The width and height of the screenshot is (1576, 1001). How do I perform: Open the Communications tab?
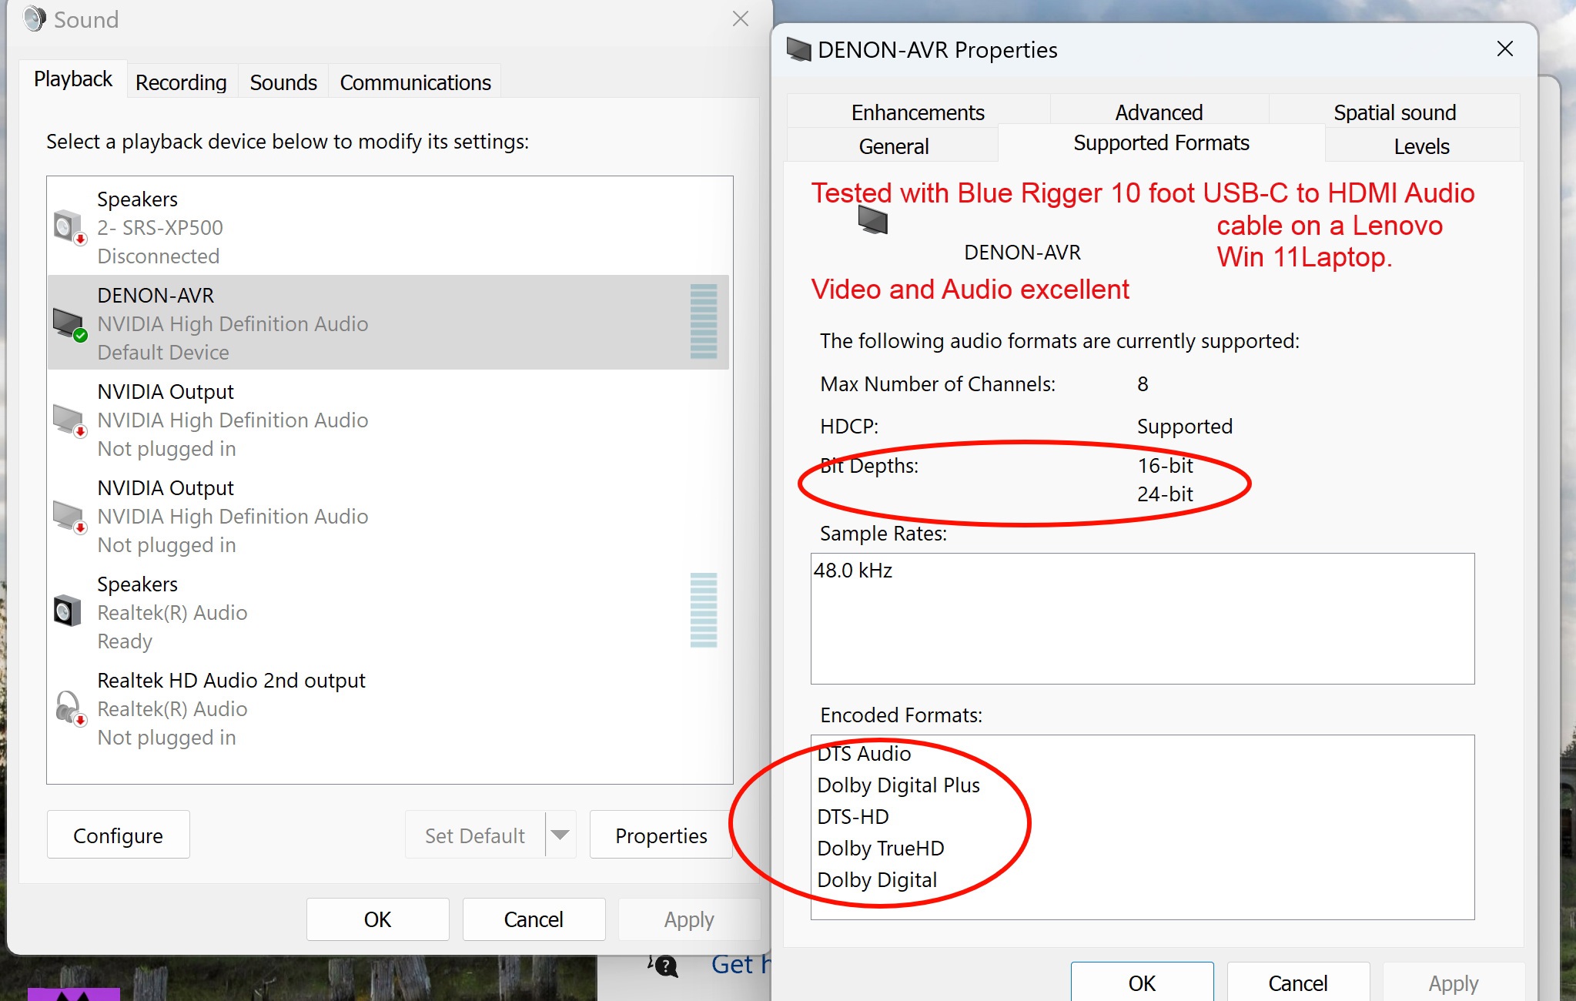point(415,82)
